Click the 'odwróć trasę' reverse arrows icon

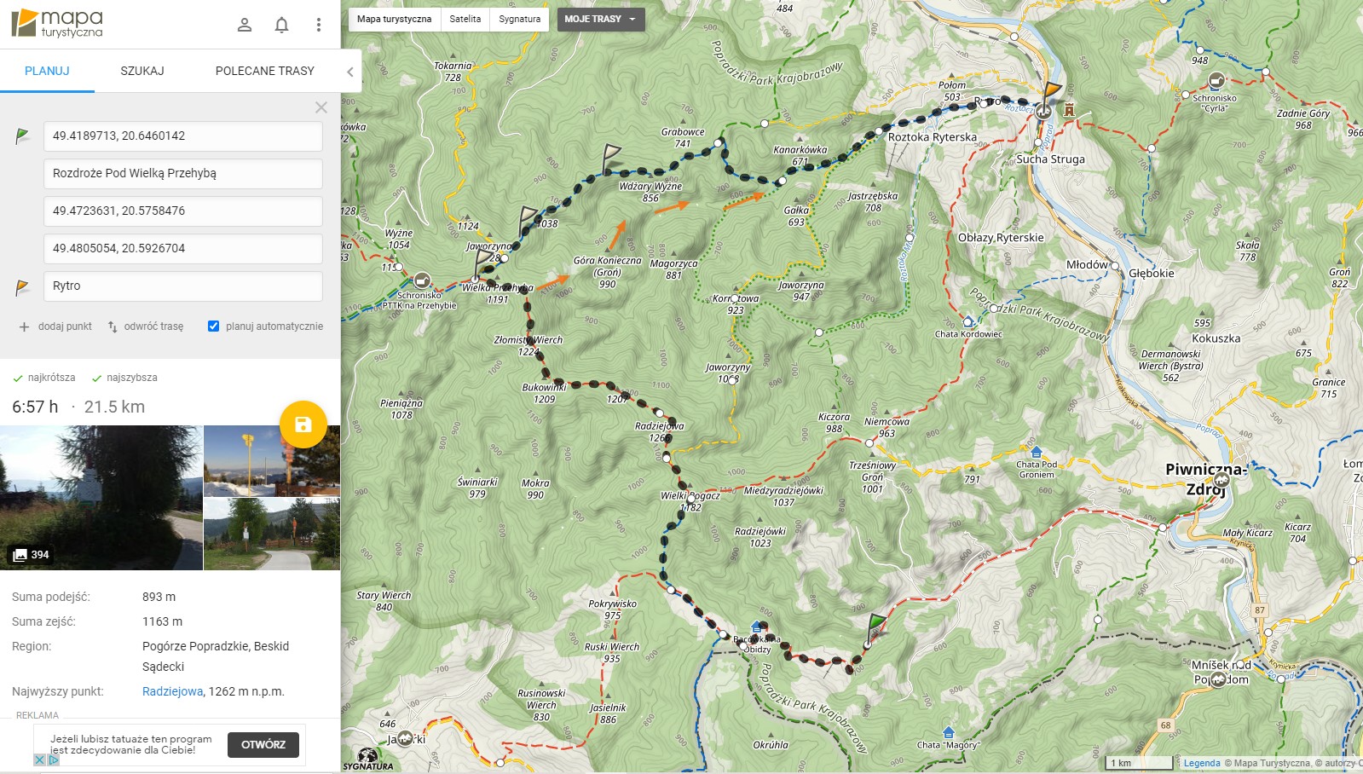tap(113, 326)
